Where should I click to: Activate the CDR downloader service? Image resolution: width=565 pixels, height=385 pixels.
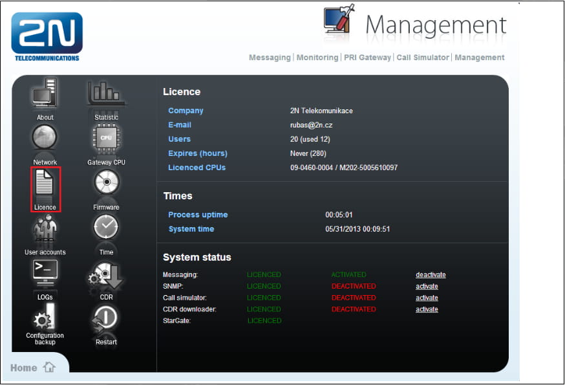coord(427,309)
